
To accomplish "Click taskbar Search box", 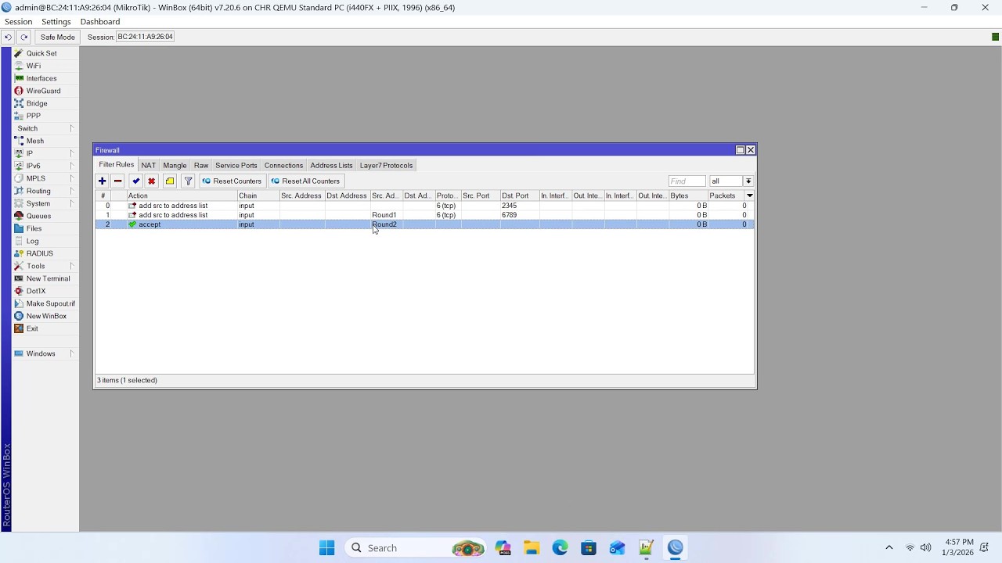I will pos(416,548).
